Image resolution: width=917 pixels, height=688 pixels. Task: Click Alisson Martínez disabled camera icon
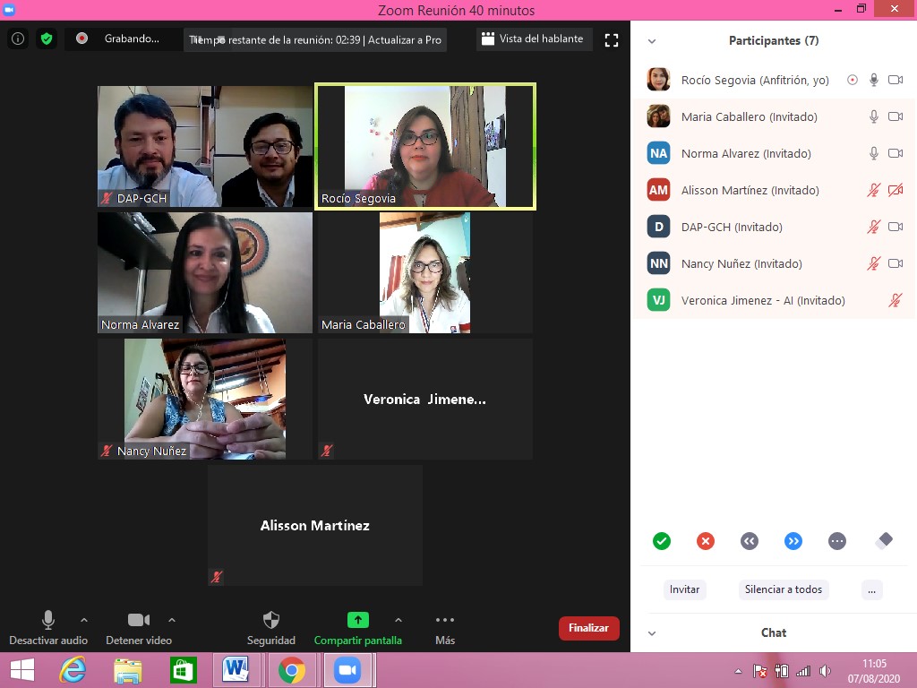(896, 190)
